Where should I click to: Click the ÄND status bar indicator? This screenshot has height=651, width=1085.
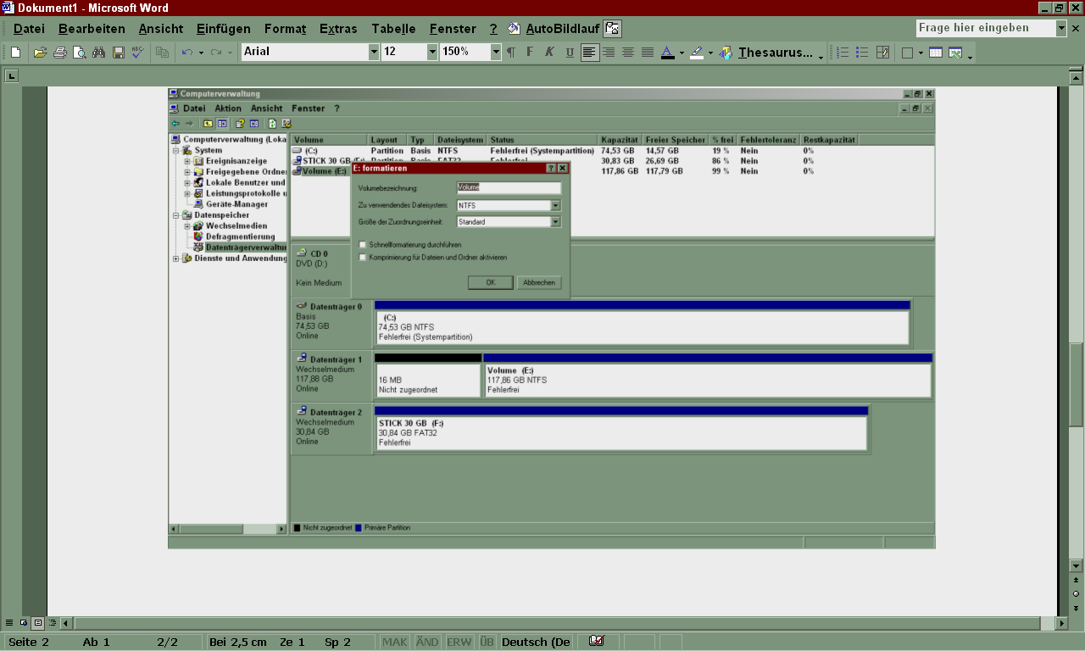coord(427,642)
